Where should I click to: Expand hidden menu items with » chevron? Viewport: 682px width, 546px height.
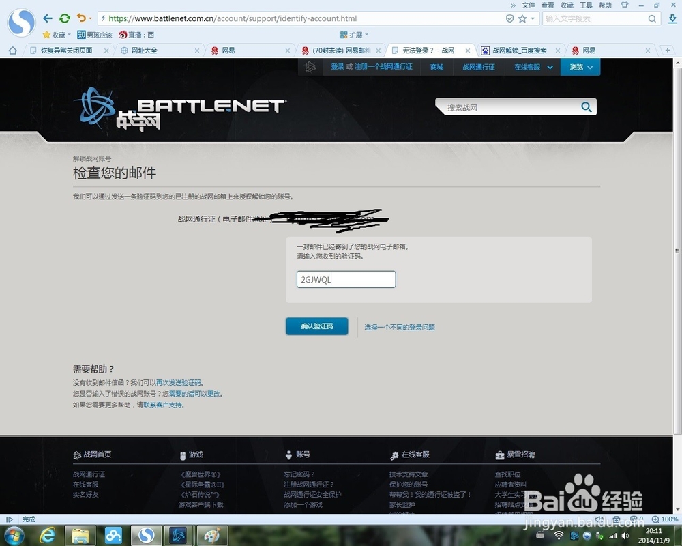click(513, 5)
